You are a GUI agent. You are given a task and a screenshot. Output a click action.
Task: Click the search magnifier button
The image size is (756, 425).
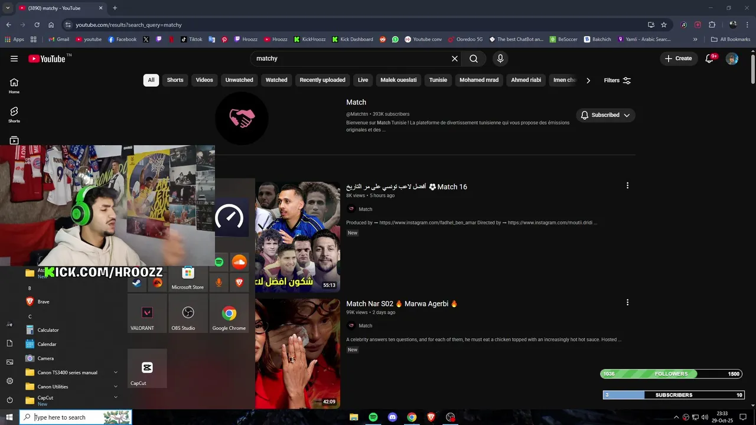[474, 58]
